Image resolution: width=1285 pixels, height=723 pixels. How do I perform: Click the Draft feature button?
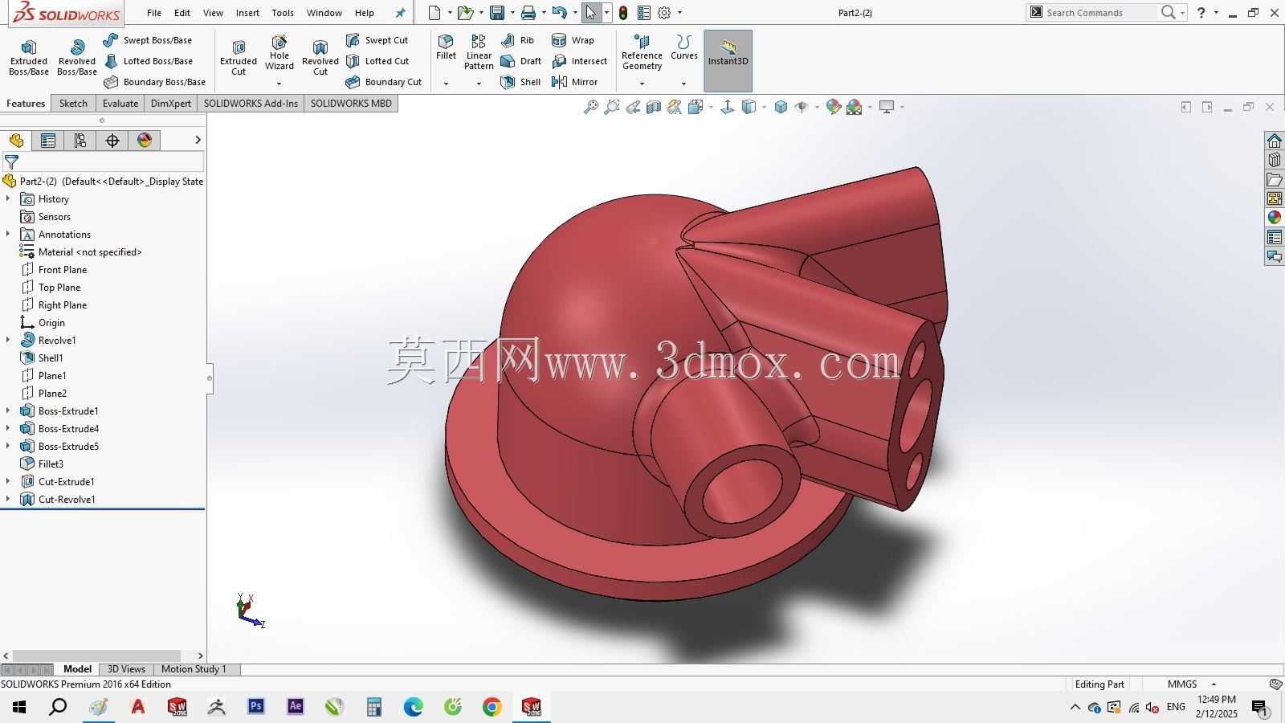pyautogui.click(x=520, y=61)
